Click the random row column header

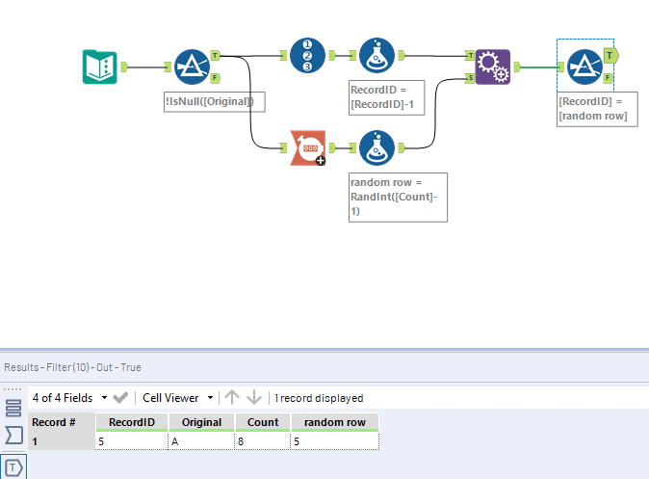pyautogui.click(x=335, y=422)
